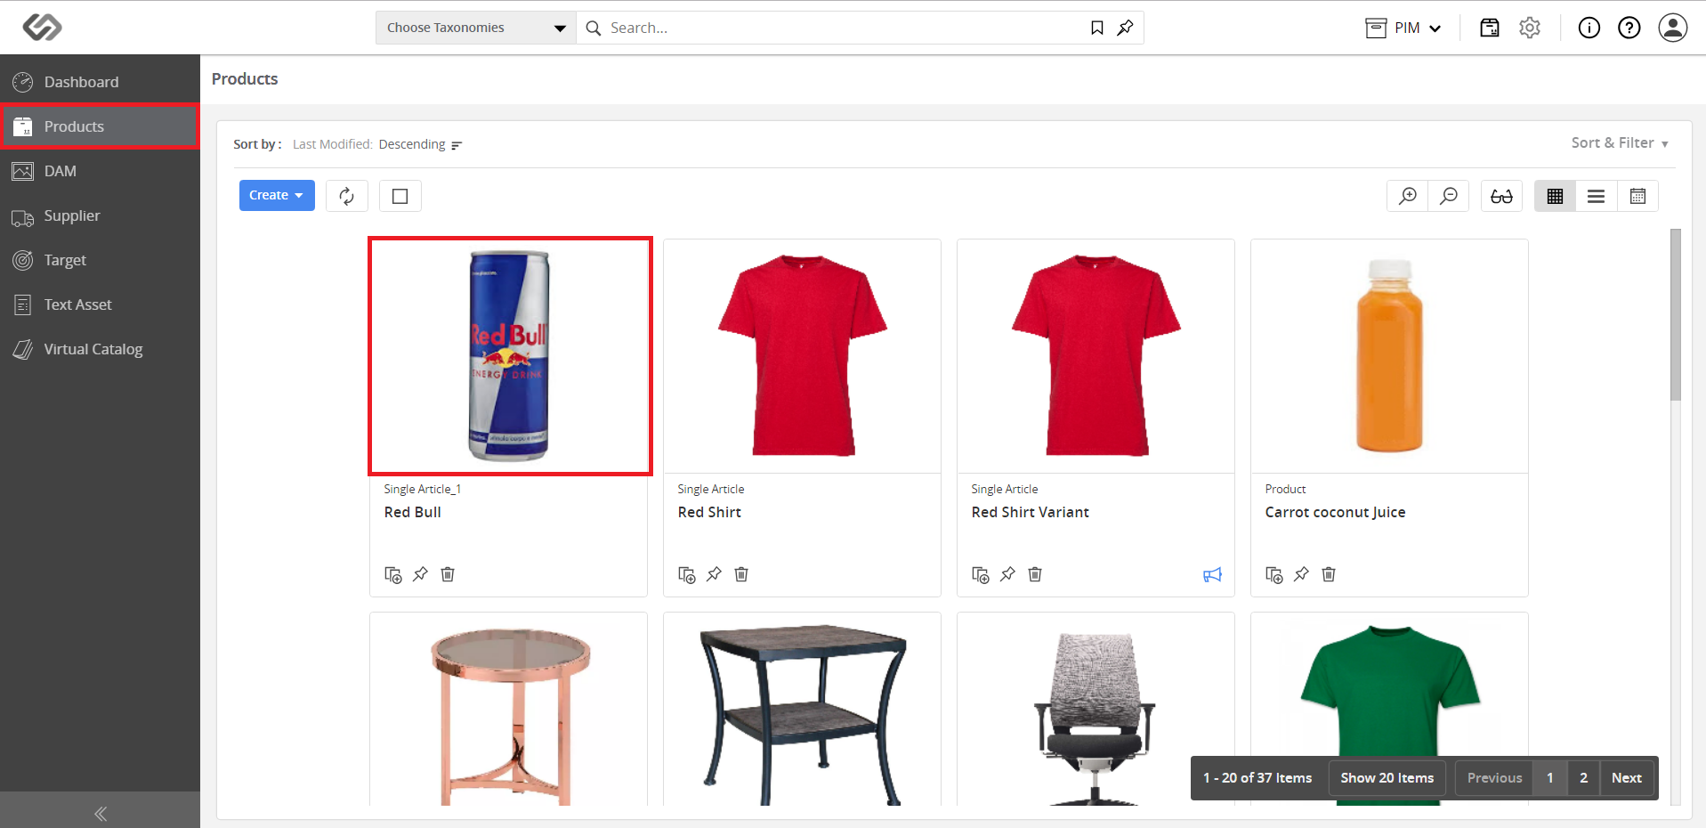Duplicate the Red Shirt item
Viewport: 1706px width, 828px height.
point(686,574)
